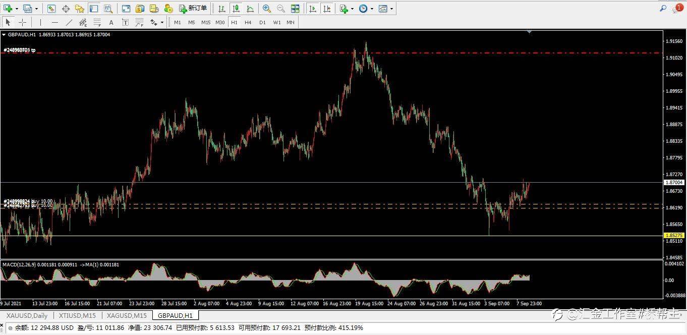Select the GBPAUD,H1 chart tab
The image size is (687, 335).
[175, 315]
